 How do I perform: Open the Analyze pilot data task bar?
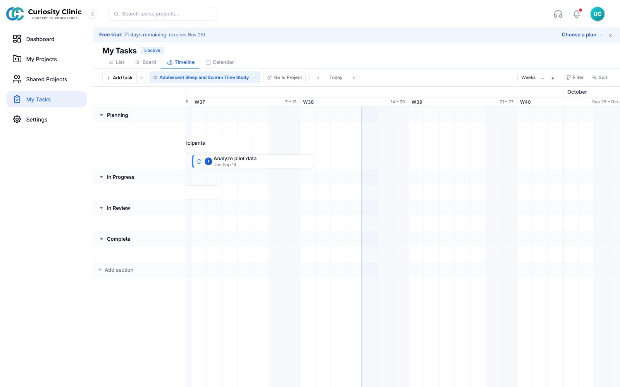[x=253, y=161]
